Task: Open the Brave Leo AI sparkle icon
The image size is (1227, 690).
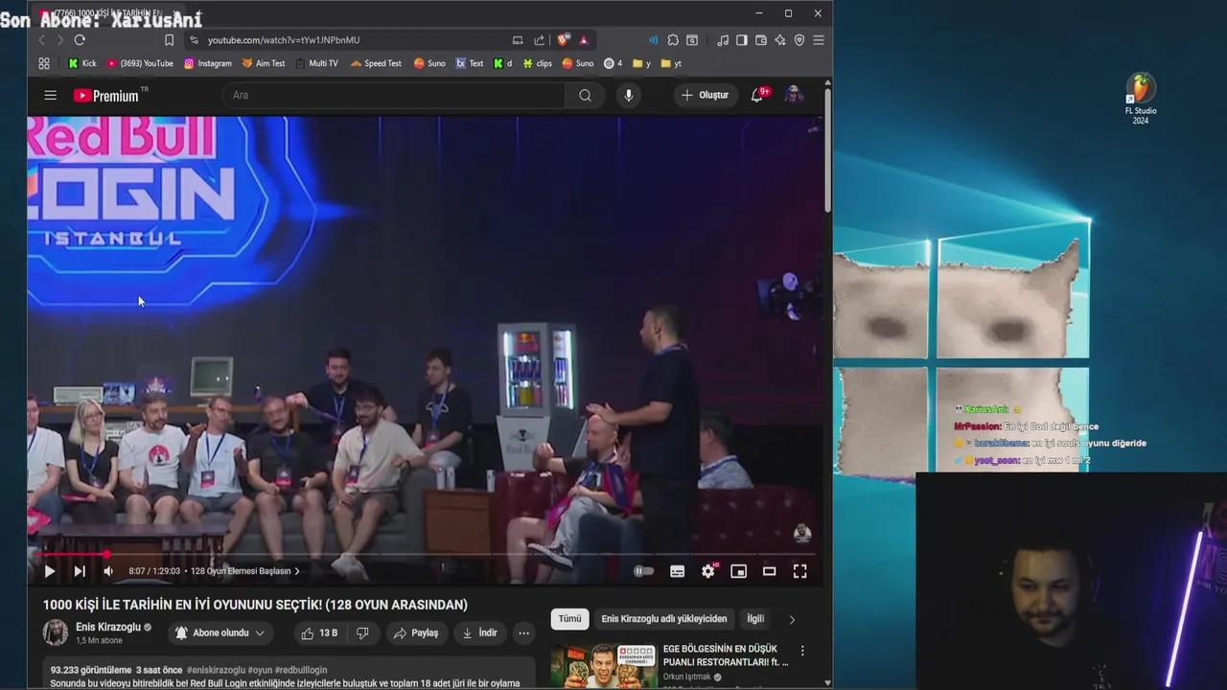Action: [780, 40]
